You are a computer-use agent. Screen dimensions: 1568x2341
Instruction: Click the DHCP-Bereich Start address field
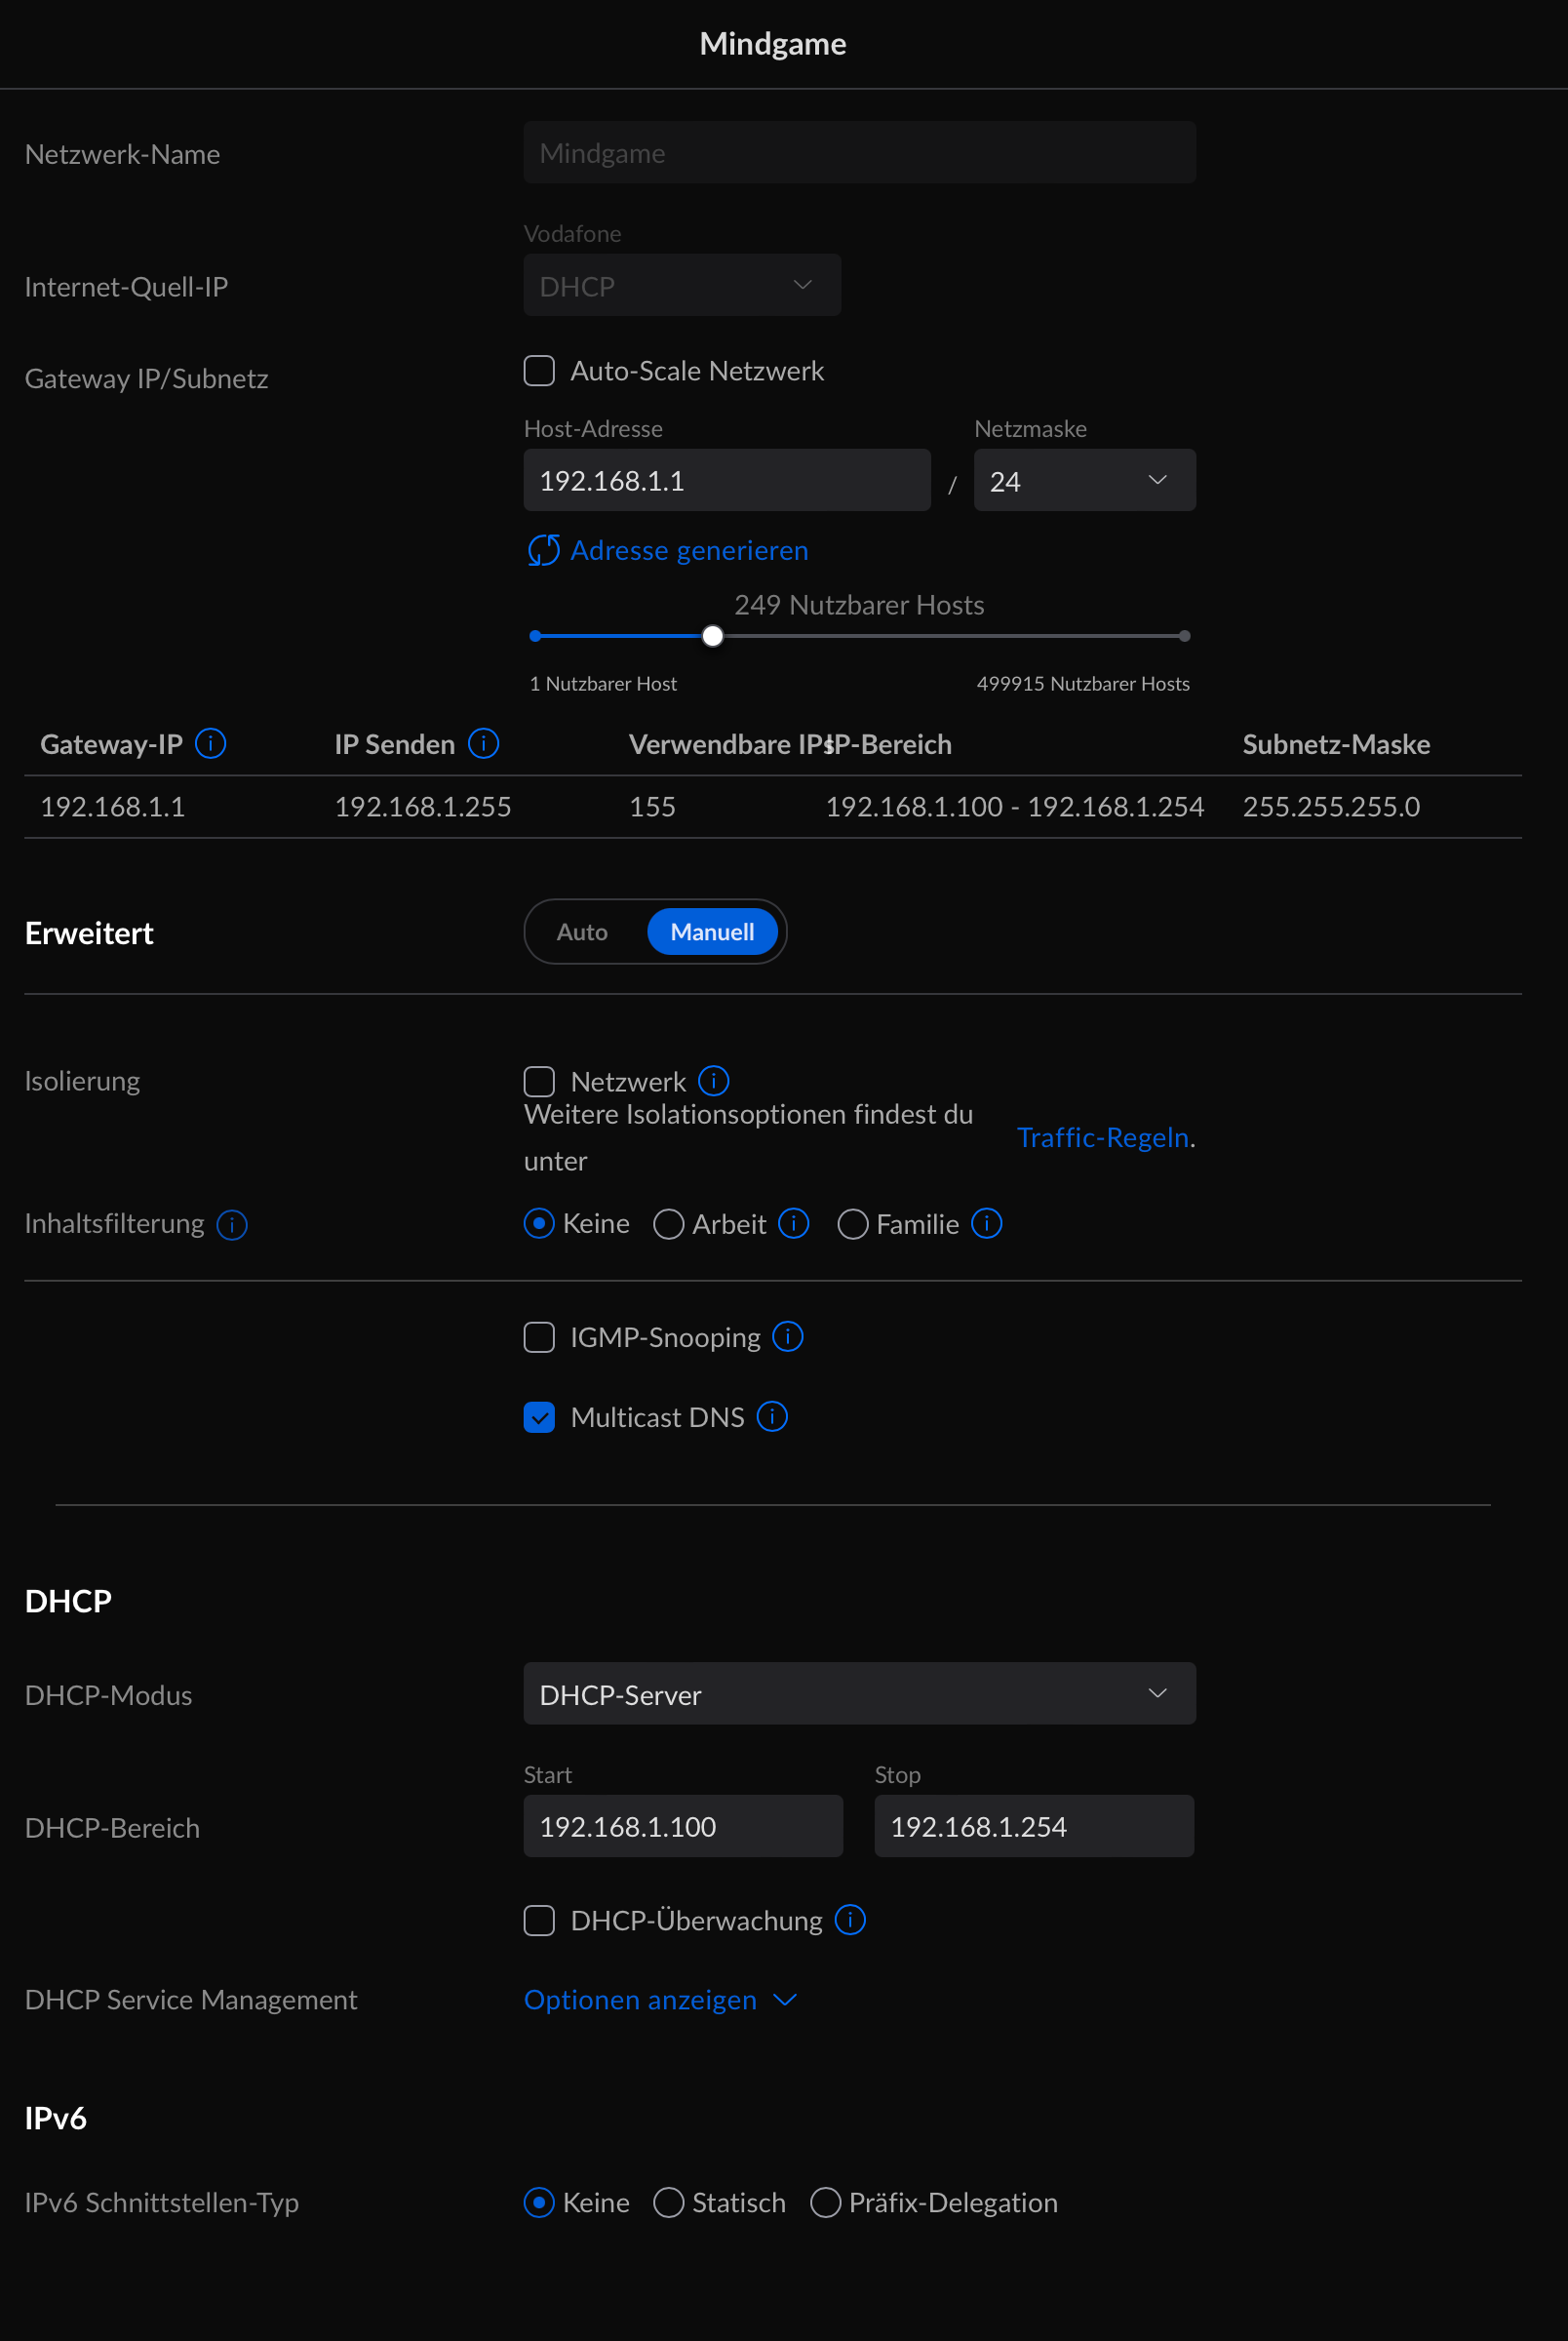click(683, 1827)
